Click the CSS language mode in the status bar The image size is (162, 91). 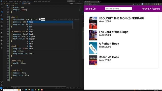pyautogui.click(x=74, y=88)
